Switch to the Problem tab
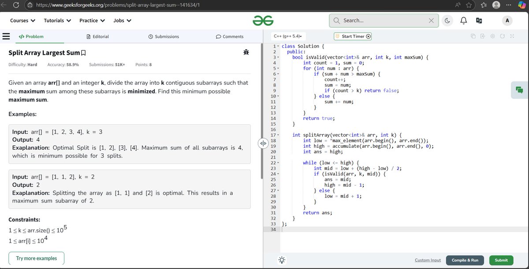529x269 pixels. click(31, 37)
